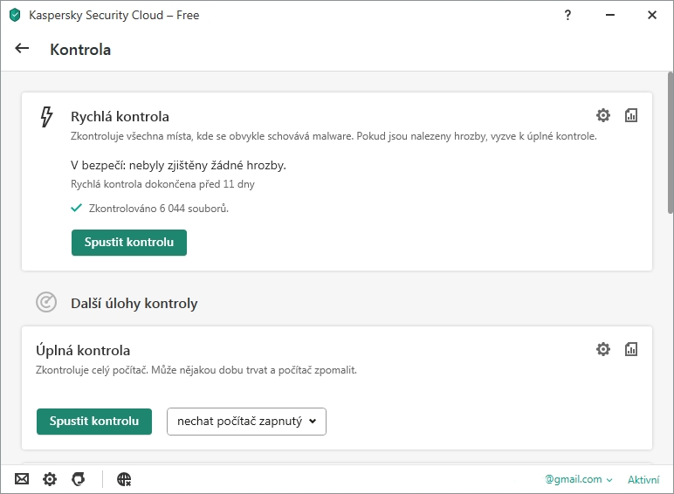
Task: Click the question mark help button
Action: pyautogui.click(x=568, y=15)
